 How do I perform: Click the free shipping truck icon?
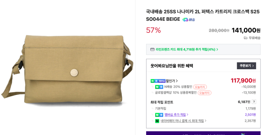[x=245, y=38]
